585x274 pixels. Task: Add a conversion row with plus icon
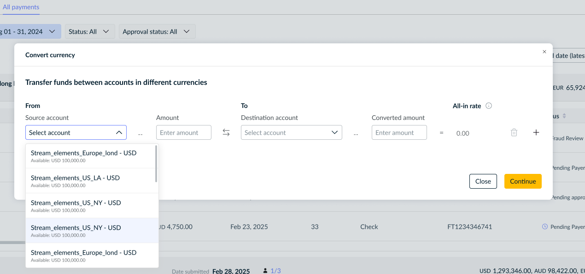(x=536, y=132)
